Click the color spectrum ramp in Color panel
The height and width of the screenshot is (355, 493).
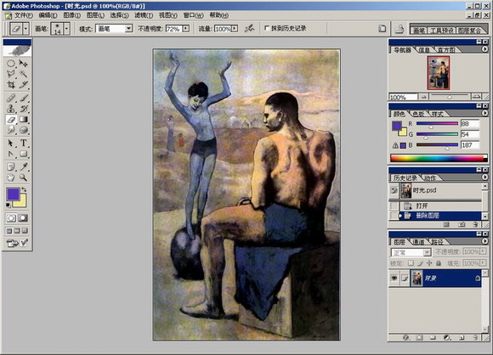(439, 158)
